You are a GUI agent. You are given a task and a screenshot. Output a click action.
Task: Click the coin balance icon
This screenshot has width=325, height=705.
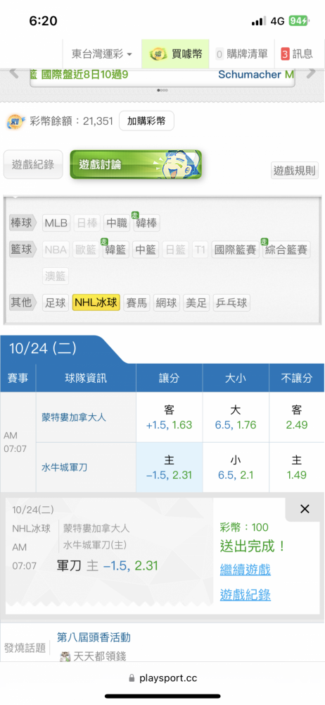[15, 121]
